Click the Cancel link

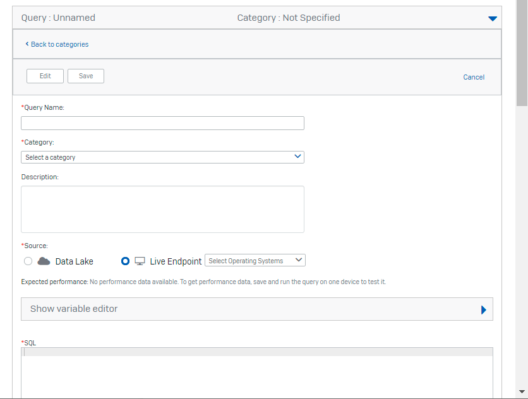tap(474, 77)
